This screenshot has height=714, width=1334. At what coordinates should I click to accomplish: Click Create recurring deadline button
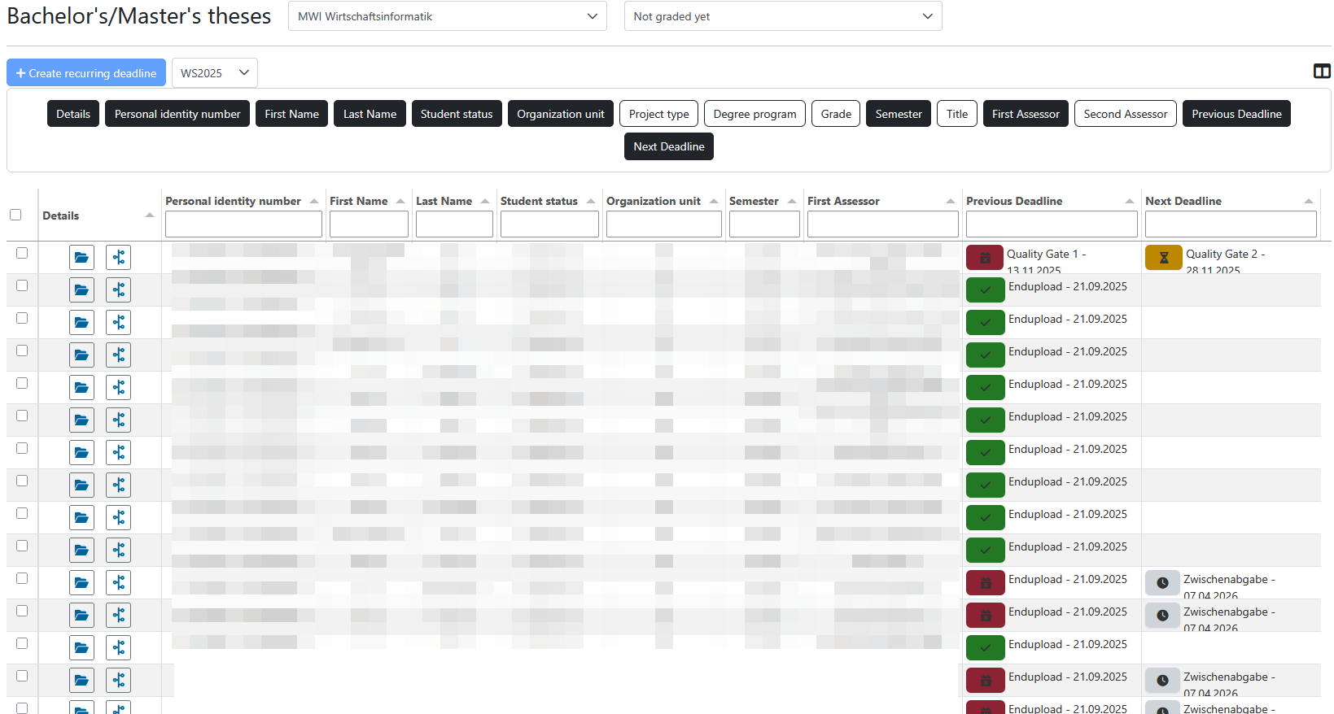click(86, 73)
